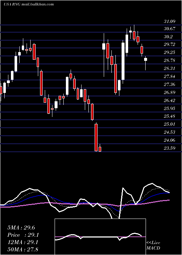Image resolution: width=182 pixels, height=255 pixels.
Task: Click the '<<Live MACD' label
Action: (x=153, y=246)
